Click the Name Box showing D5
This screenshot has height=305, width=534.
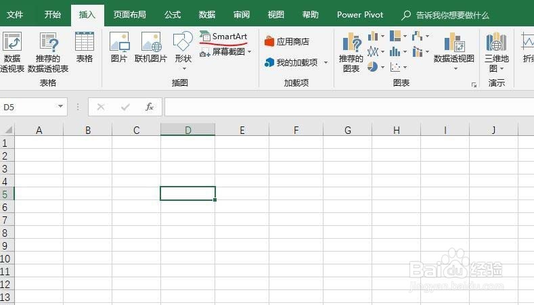(x=28, y=107)
